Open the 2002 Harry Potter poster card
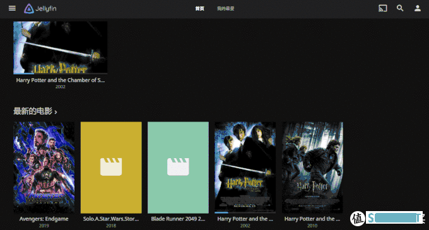The height and width of the screenshot is (230, 429). (x=245, y=168)
